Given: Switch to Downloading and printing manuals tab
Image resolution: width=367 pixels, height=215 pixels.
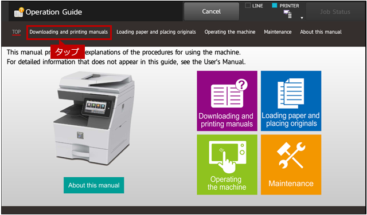Looking at the screenshot, I should point(69,32).
